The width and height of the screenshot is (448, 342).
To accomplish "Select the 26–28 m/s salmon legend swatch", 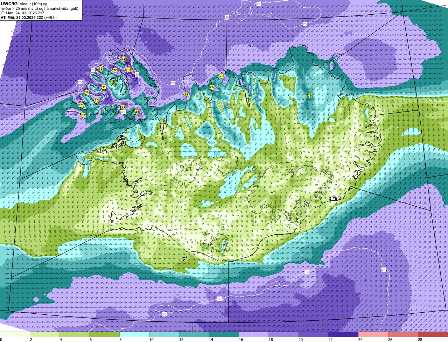I will [x=403, y=335].
